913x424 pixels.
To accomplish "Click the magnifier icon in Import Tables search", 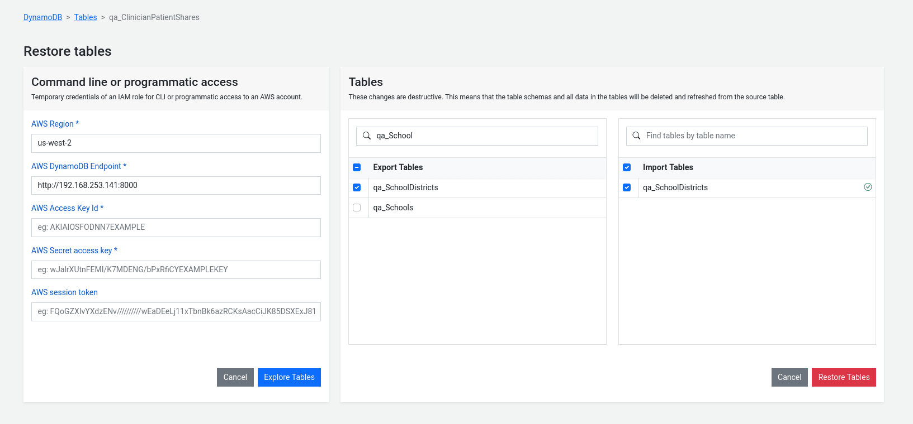I will click(x=636, y=136).
